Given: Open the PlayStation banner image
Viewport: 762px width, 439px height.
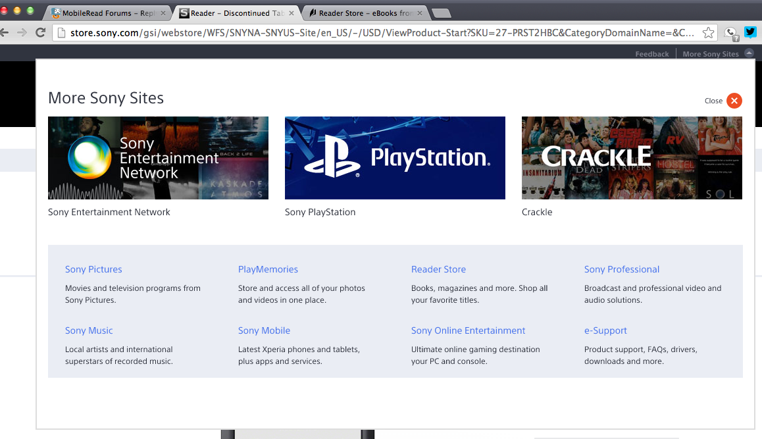Looking at the screenshot, I should (x=395, y=158).
